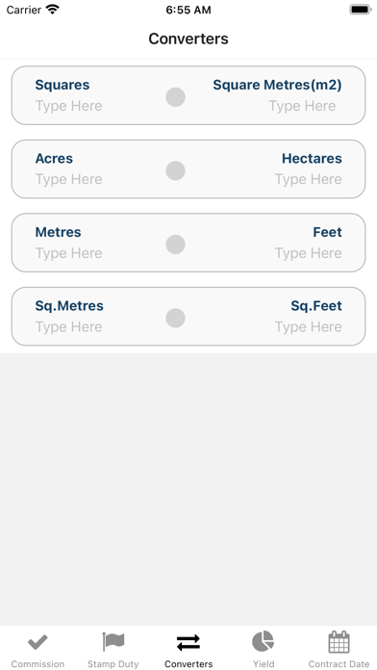Screen dimensions: 377x670
Task: Focus the Square Metres(m2) input field
Action: 302,106
